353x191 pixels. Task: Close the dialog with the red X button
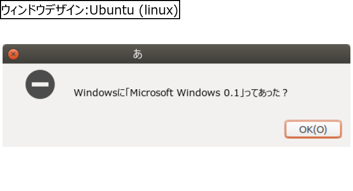point(13,54)
